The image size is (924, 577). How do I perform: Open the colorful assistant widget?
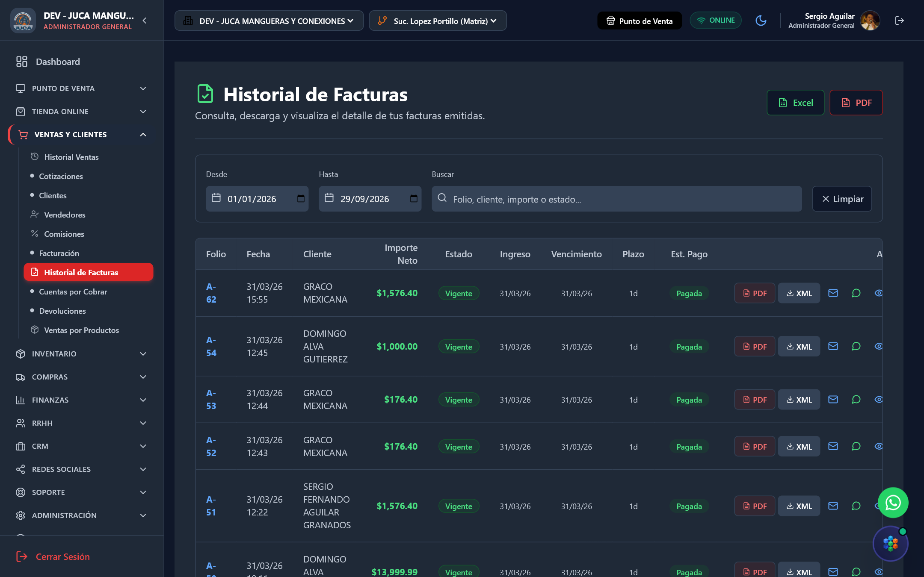tap(890, 544)
